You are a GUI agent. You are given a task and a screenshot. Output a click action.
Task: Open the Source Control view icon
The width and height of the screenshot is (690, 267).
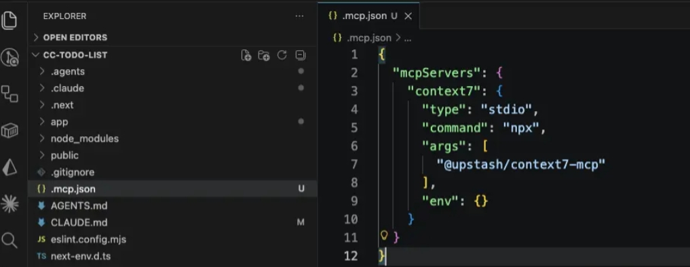9,58
